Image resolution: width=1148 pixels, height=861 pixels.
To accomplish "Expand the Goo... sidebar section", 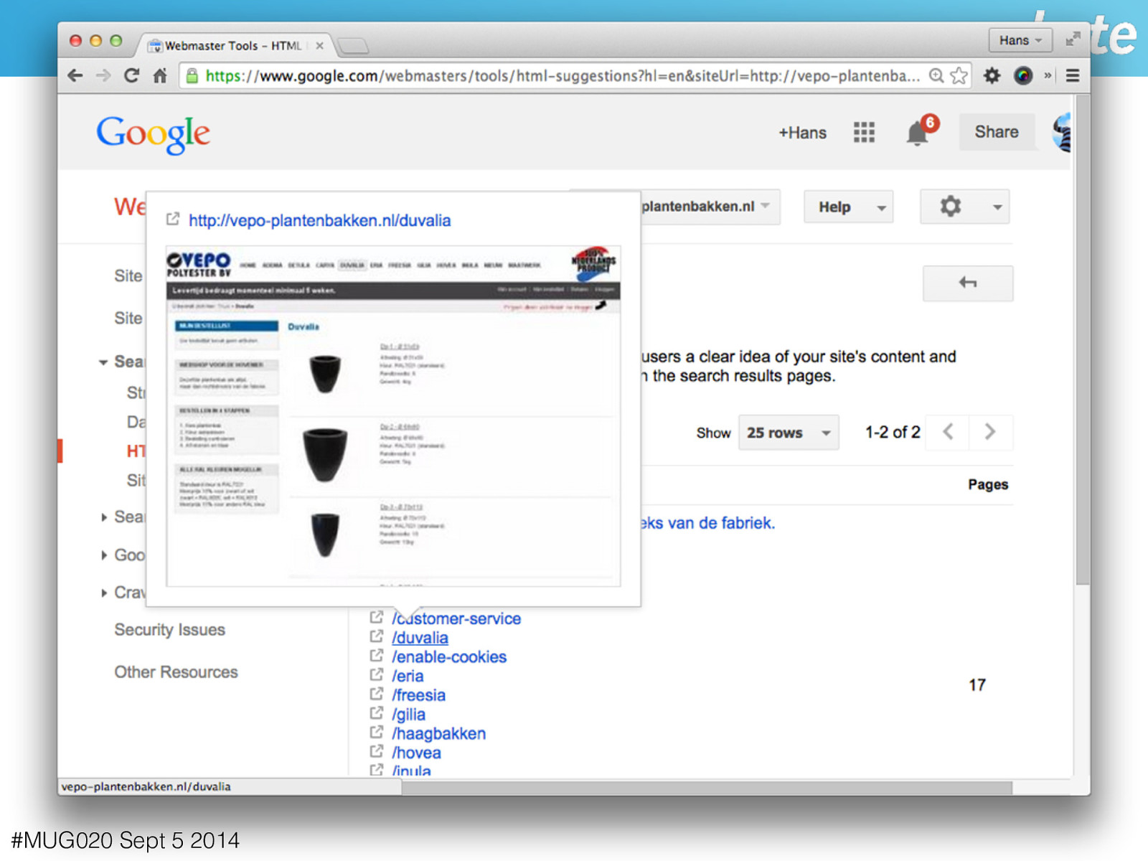I will tap(104, 555).
